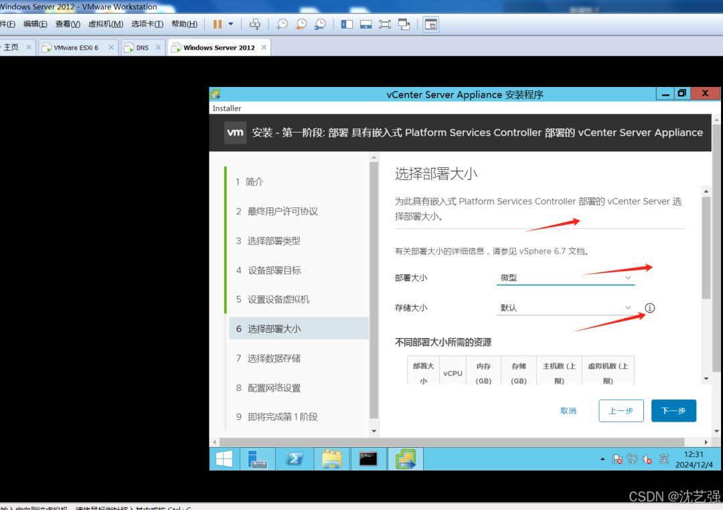
Task: Click the pause virtual machine icon
Action: (218, 24)
